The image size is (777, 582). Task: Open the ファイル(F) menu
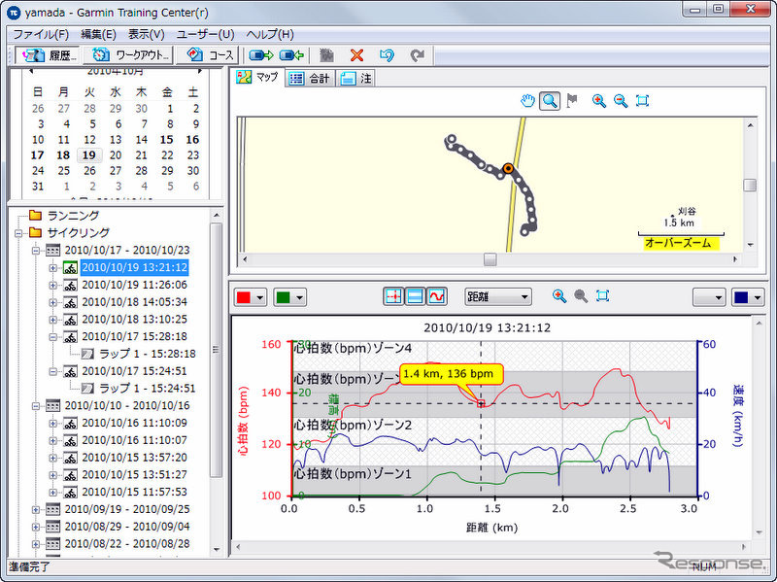point(41,34)
